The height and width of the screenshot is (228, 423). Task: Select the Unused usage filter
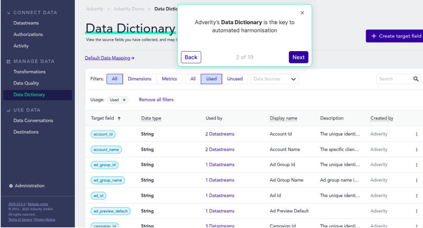pyautogui.click(x=235, y=79)
